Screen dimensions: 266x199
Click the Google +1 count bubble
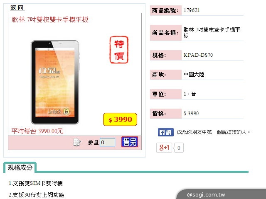[179, 148]
